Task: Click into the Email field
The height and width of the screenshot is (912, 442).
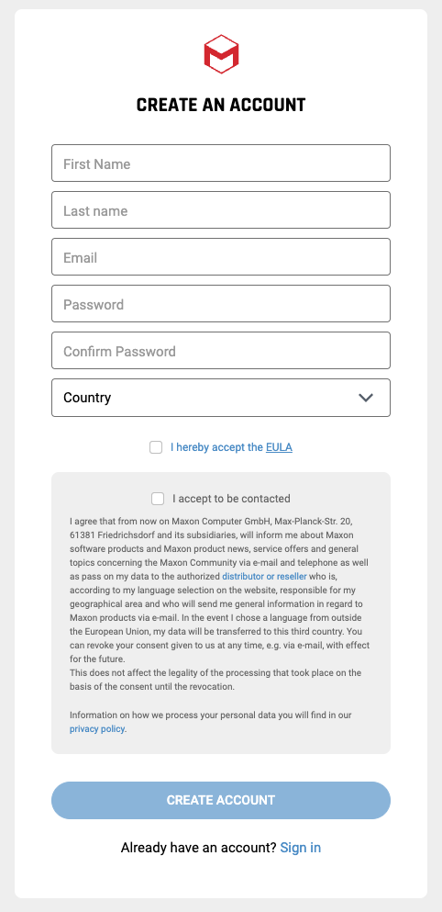Action: pos(221,257)
